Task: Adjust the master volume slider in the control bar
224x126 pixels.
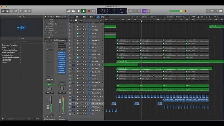Action: tap(178, 11)
